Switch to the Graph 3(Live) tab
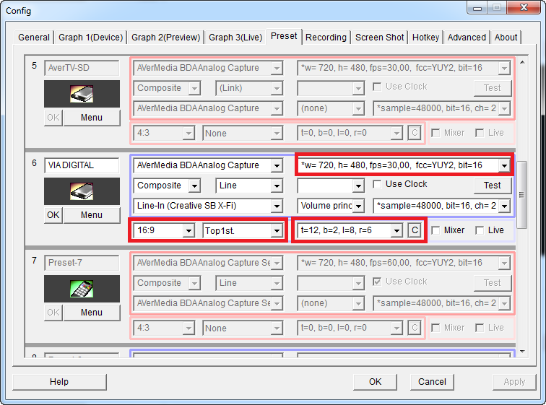 click(x=235, y=38)
